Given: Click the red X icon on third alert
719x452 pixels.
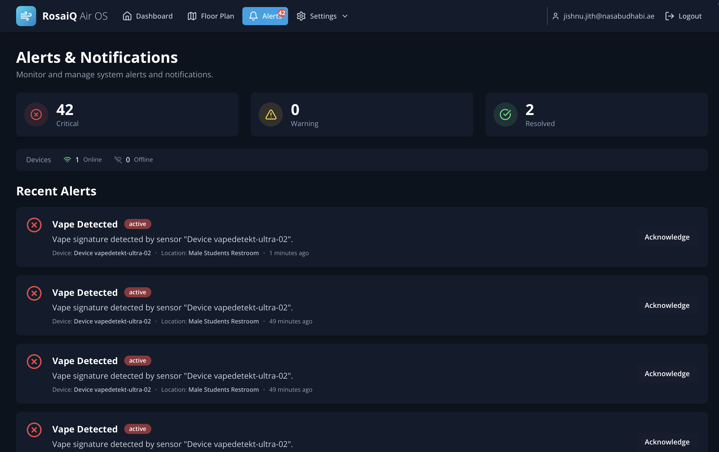Looking at the screenshot, I should coord(34,361).
